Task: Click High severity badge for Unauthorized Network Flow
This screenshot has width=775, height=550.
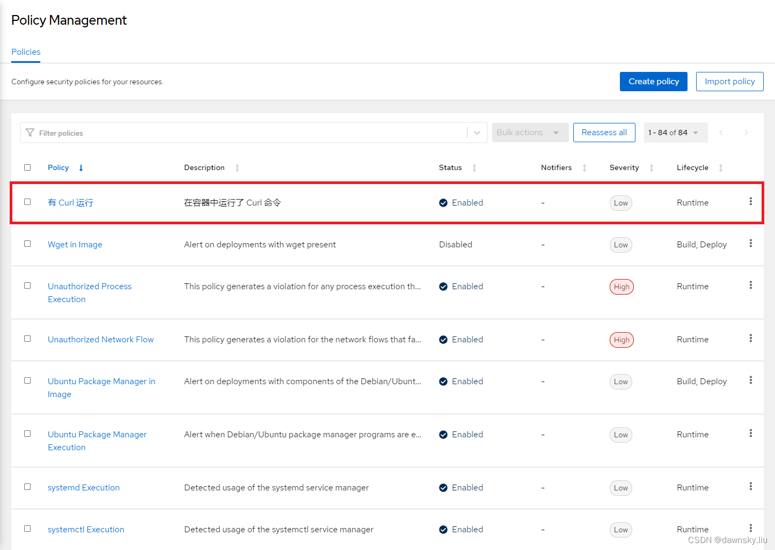Action: [x=622, y=340]
